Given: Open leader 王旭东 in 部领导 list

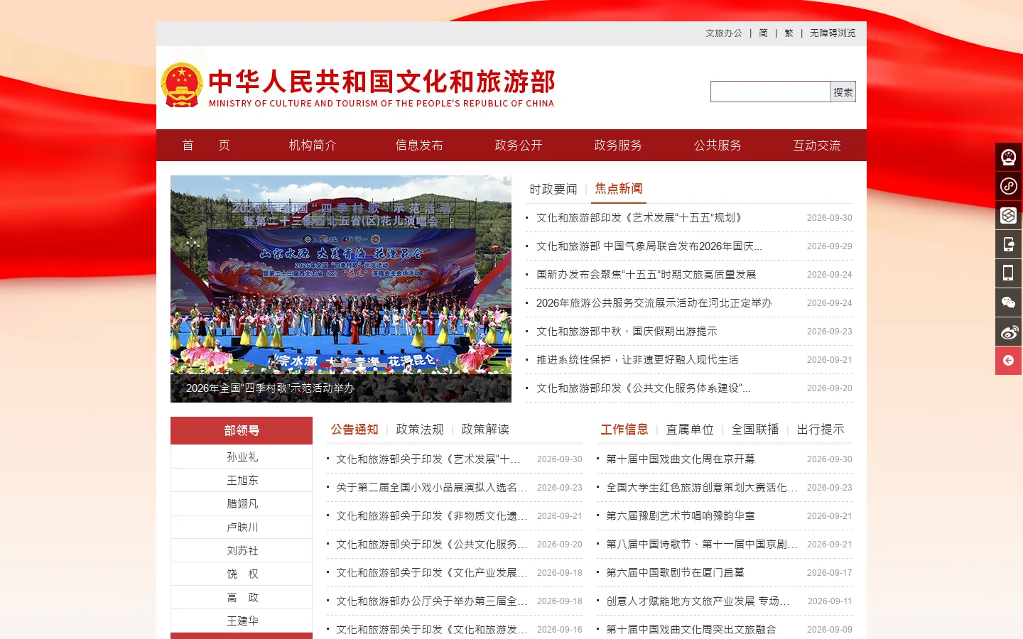Looking at the screenshot, I should tap(242, 481).
